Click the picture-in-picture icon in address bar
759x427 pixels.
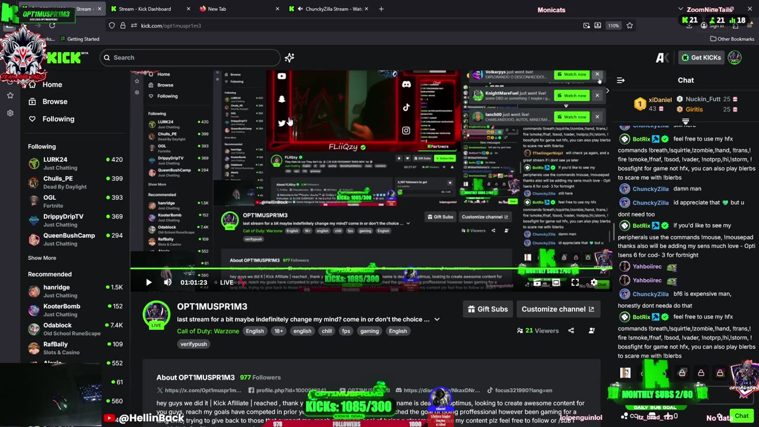coord(586,26)
